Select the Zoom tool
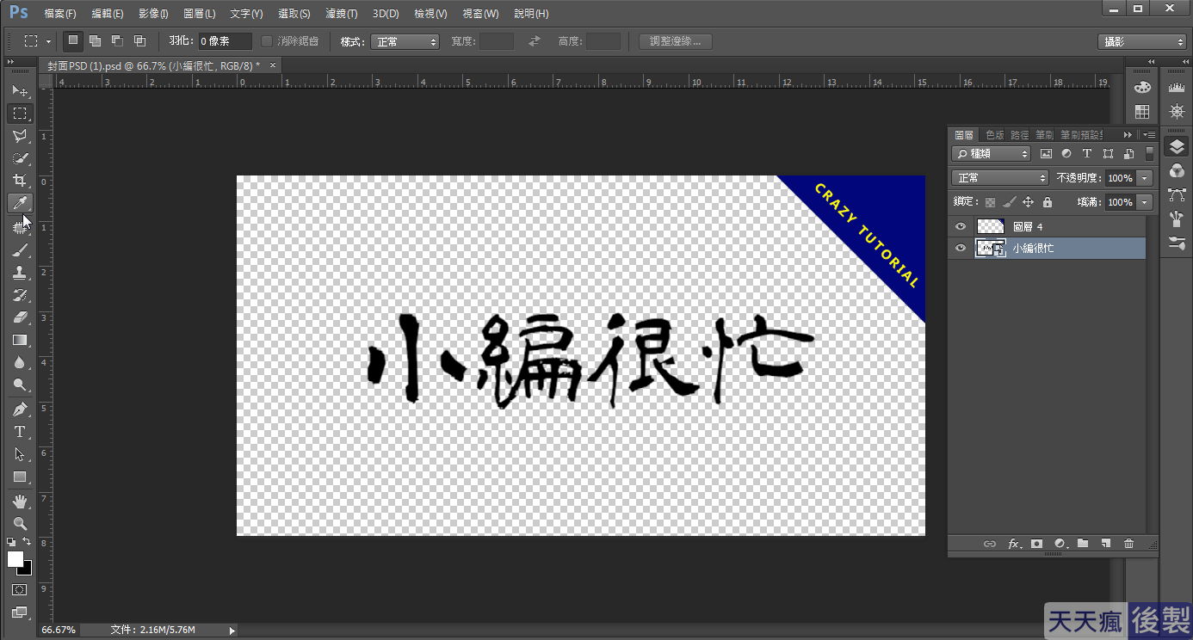This screenshot has height=640, width=1193. tap(20, 524)
